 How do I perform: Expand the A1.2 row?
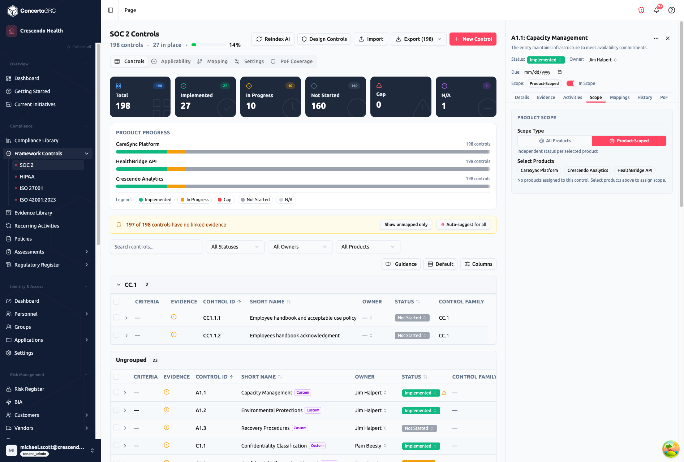125,410
